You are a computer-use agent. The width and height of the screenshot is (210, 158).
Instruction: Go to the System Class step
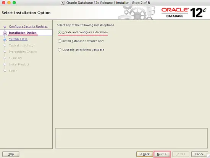[x=18, y=39]
